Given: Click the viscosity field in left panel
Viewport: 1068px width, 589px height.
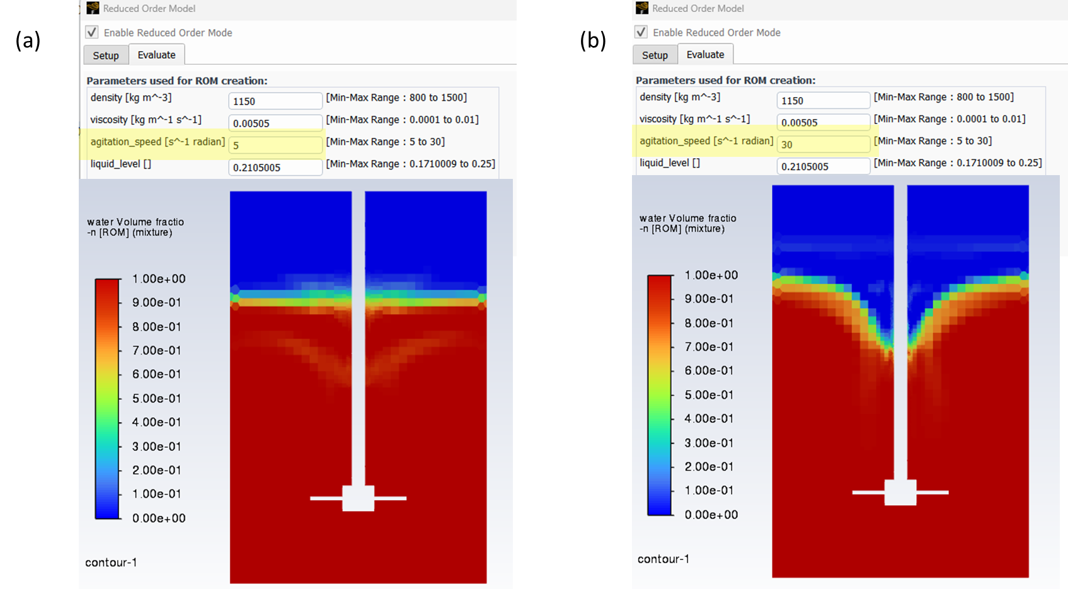Looking at the screenshot, I should click(275, 123).
